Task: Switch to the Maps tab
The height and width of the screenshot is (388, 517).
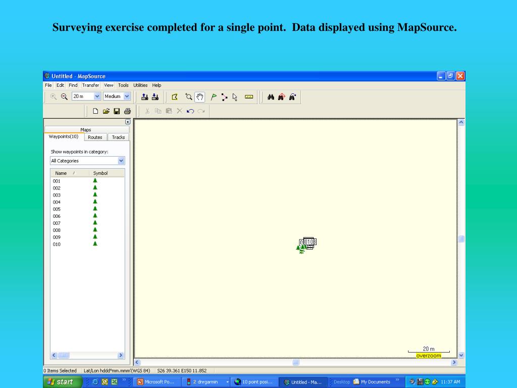Action: 87,130
